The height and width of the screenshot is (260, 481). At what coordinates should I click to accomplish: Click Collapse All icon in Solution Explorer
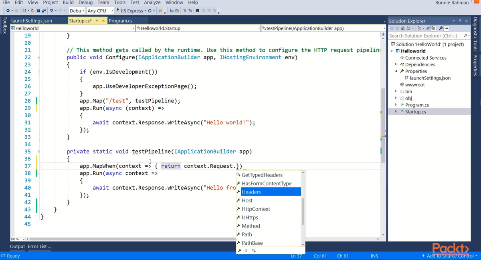pyautogui.click(x=428, y=28)
